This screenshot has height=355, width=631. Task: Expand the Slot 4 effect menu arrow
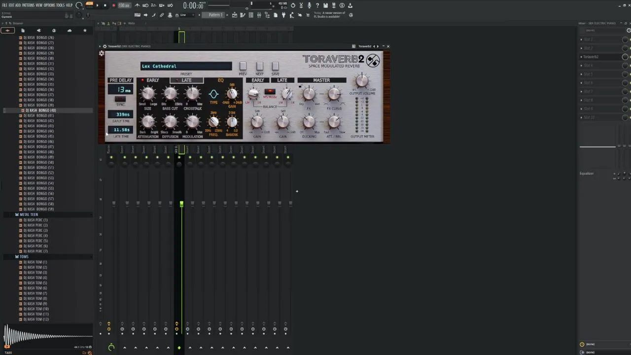pyautogui.click(x=581, y=65)
